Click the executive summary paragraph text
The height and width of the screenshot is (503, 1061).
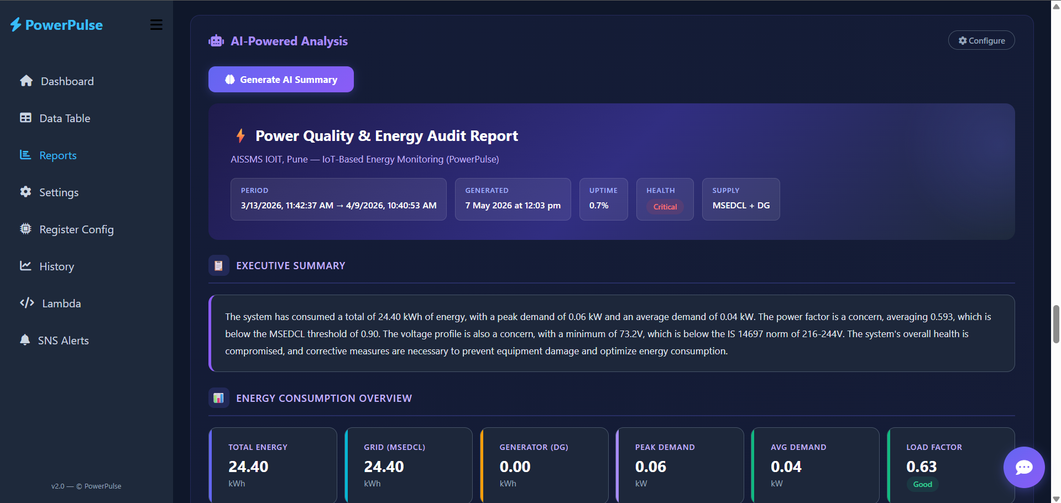point(608,334)
